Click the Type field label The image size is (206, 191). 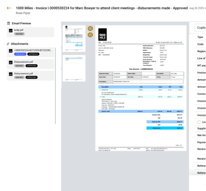click(x=200, y=37)
